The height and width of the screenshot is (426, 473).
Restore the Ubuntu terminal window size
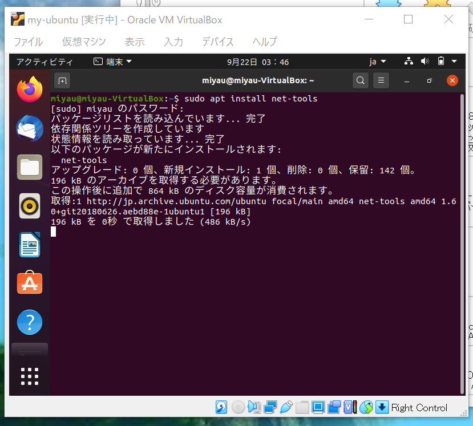(x=429, y=80)
